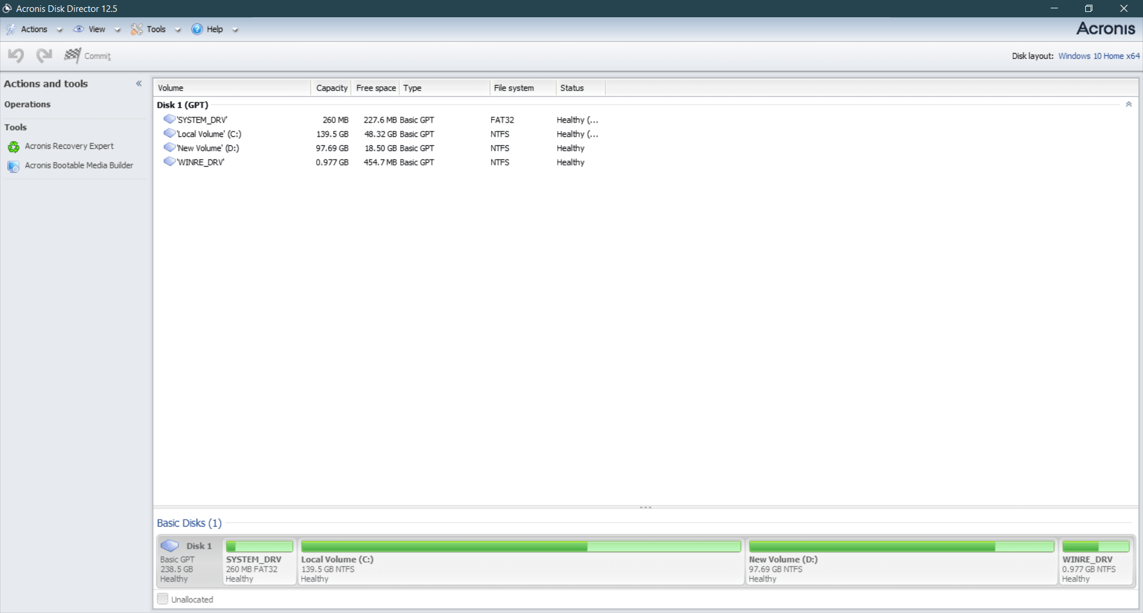
Task: Click the FAT32 file system cell
Action: click(x=502, y=120)
